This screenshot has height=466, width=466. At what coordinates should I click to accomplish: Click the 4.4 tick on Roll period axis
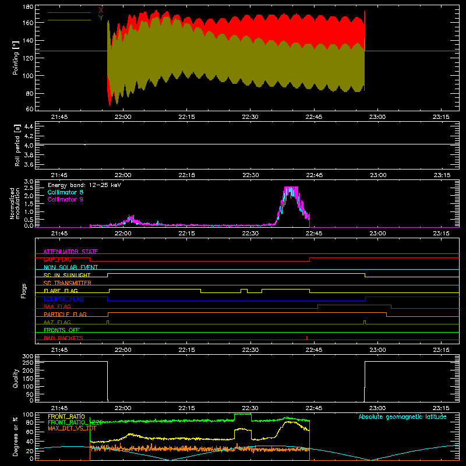tap(29, 126)
